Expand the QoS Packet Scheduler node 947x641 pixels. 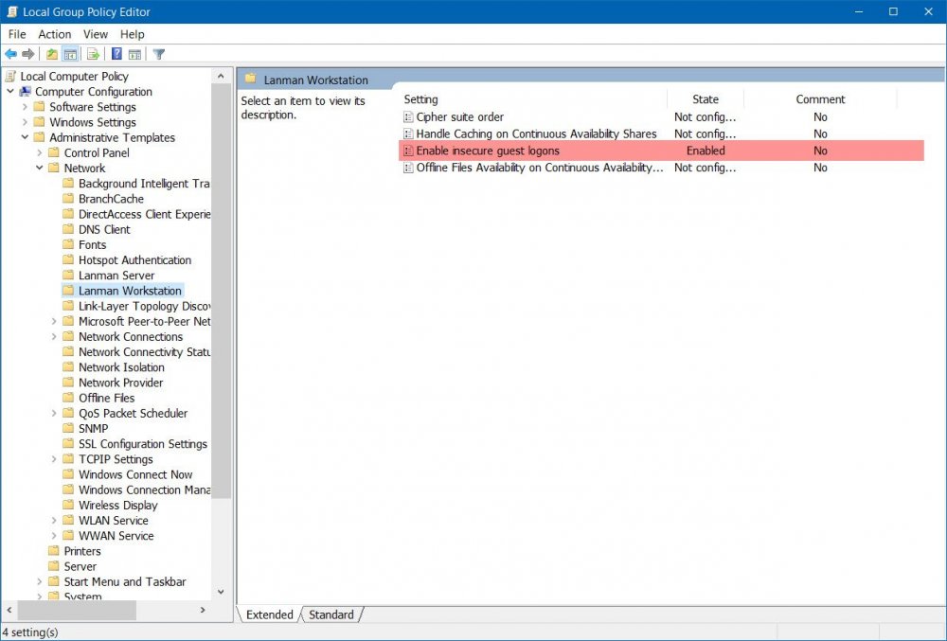point(54,413)
